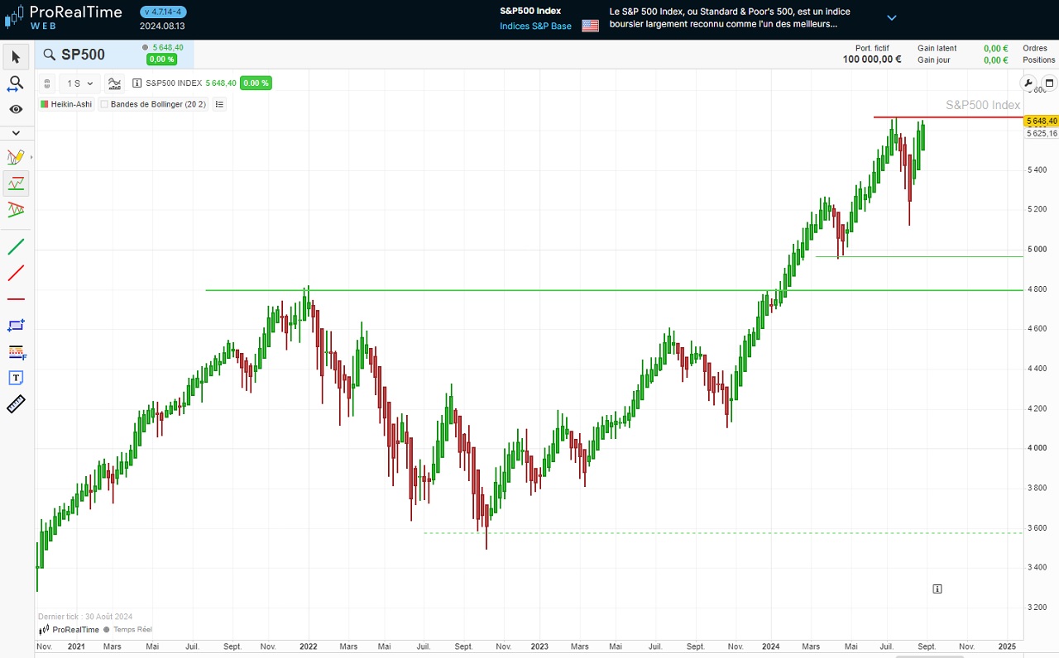Open the 1 S timeframe dropdown
The image size is (1059, 658).
[80, 83]
